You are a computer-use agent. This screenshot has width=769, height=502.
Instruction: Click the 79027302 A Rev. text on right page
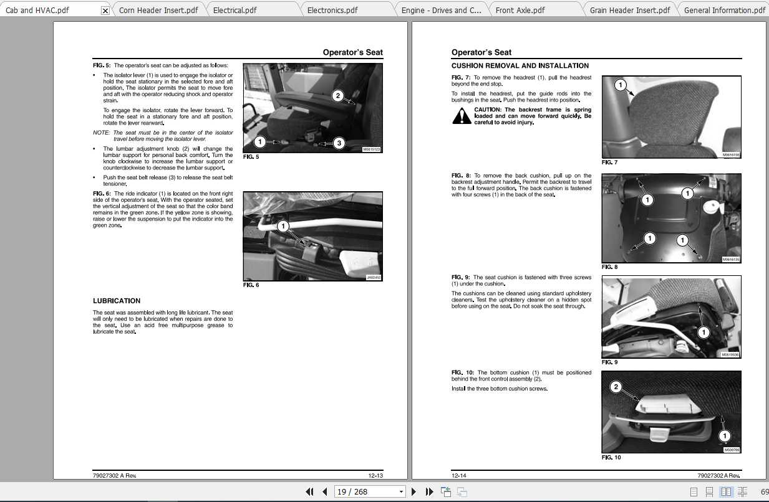[718, 475]
